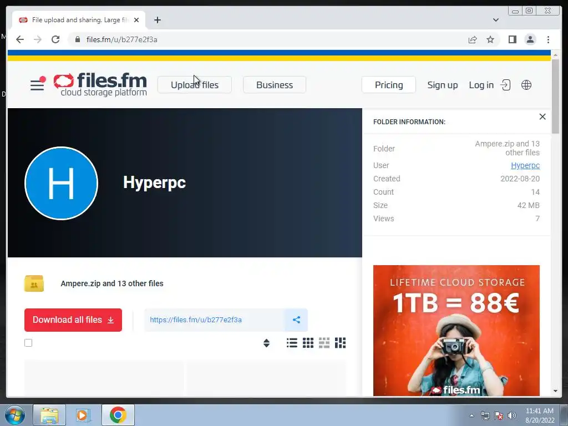Click the yellow shared folder icon
The height and width of the screenshot is (426, 568).
coord(34,283)
